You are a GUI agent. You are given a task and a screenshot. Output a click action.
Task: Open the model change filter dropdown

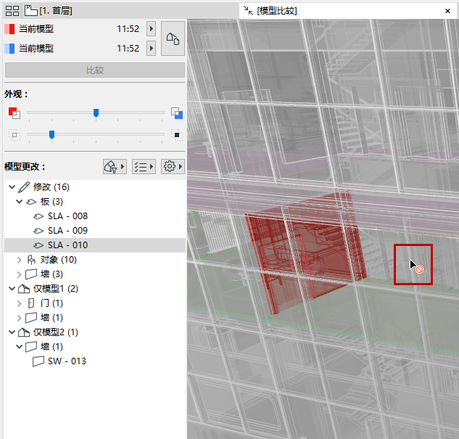point(115,167)
